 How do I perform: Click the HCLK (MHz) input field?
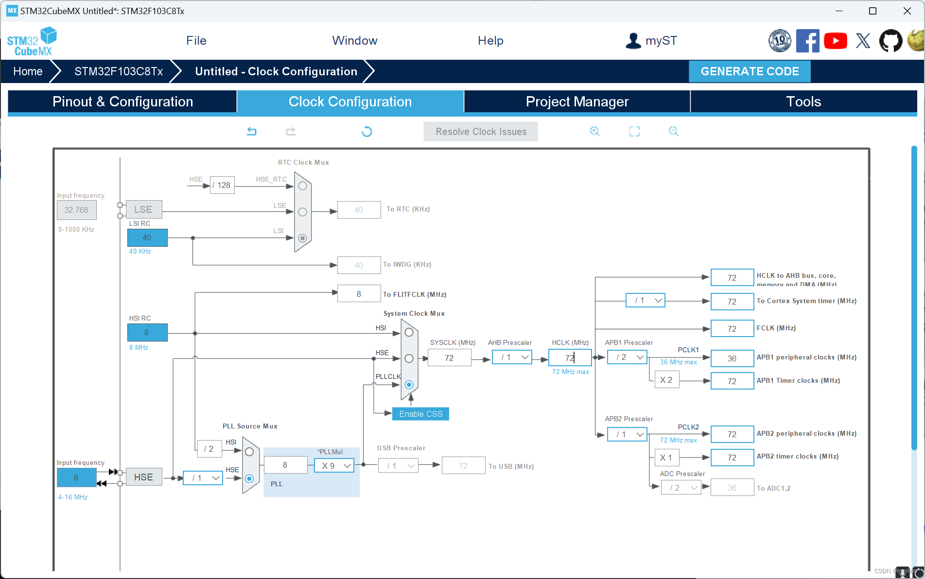[570, 358]
